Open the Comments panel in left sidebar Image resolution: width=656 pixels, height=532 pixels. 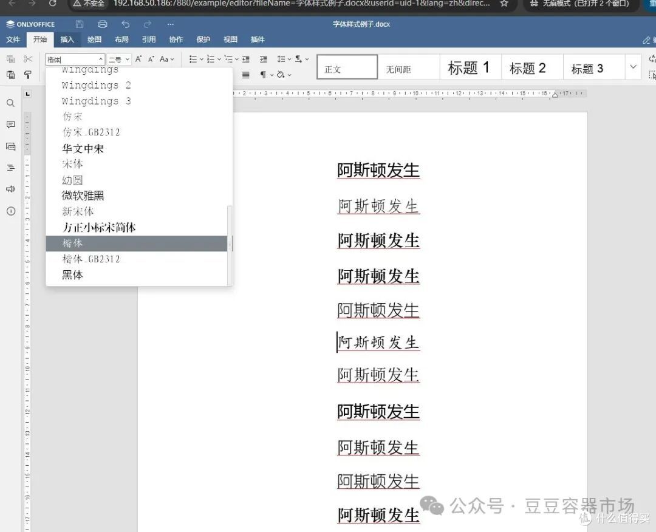click(11, 124)
